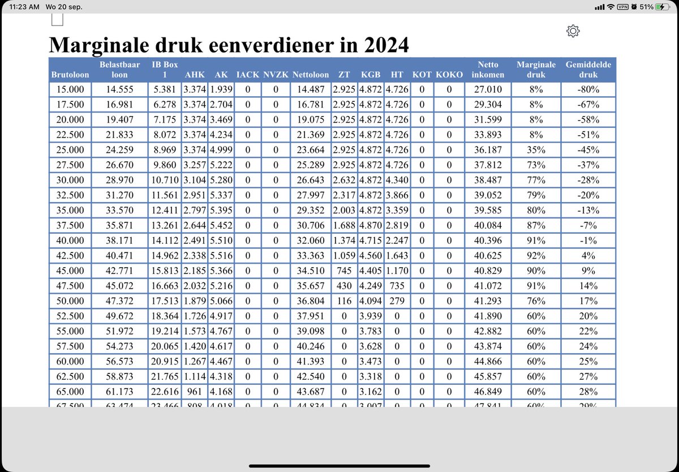Select the title 'Marginale druk eenverdiener in 2024'
This screenshot has width=679, height=472.
[x=229, y=45]
